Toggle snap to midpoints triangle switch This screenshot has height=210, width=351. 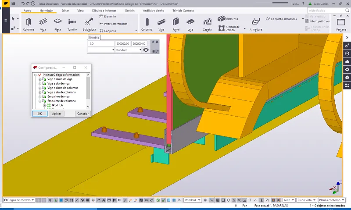click(x=234, y=200)
